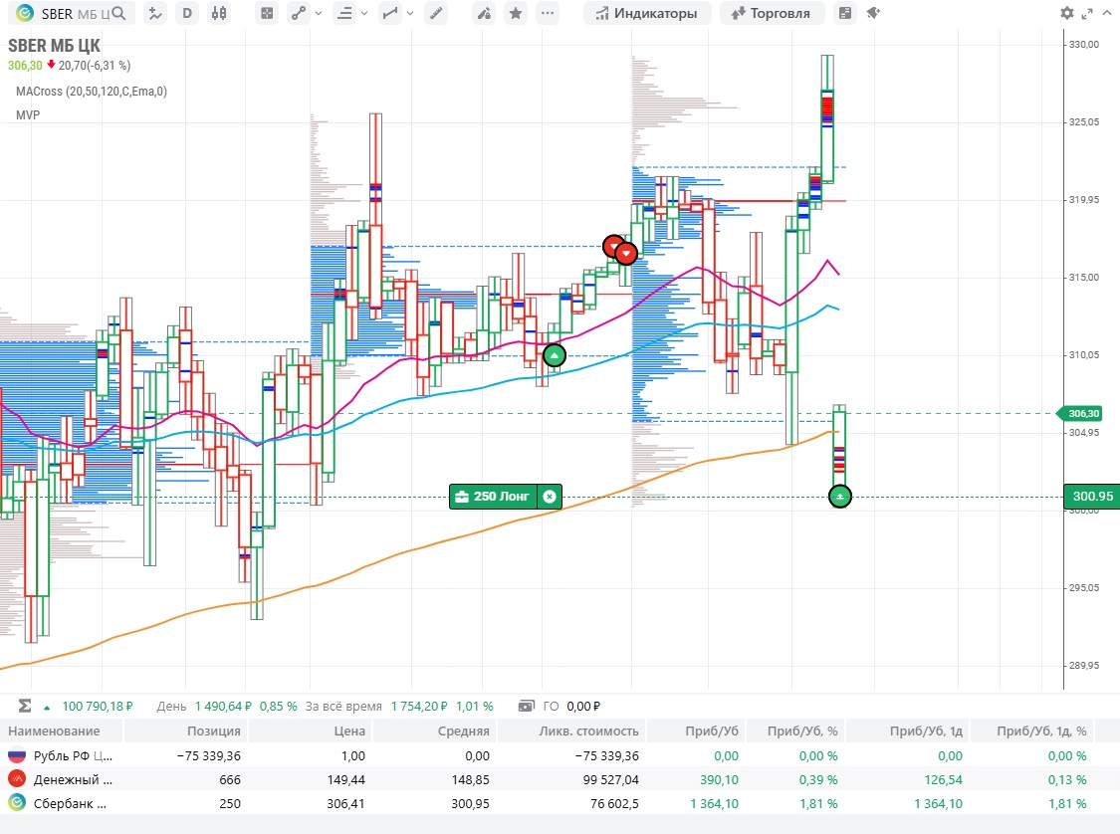Select the Денежный position row
The height and width of the screenshot is (834, 1120).
[x=560, y=779]
